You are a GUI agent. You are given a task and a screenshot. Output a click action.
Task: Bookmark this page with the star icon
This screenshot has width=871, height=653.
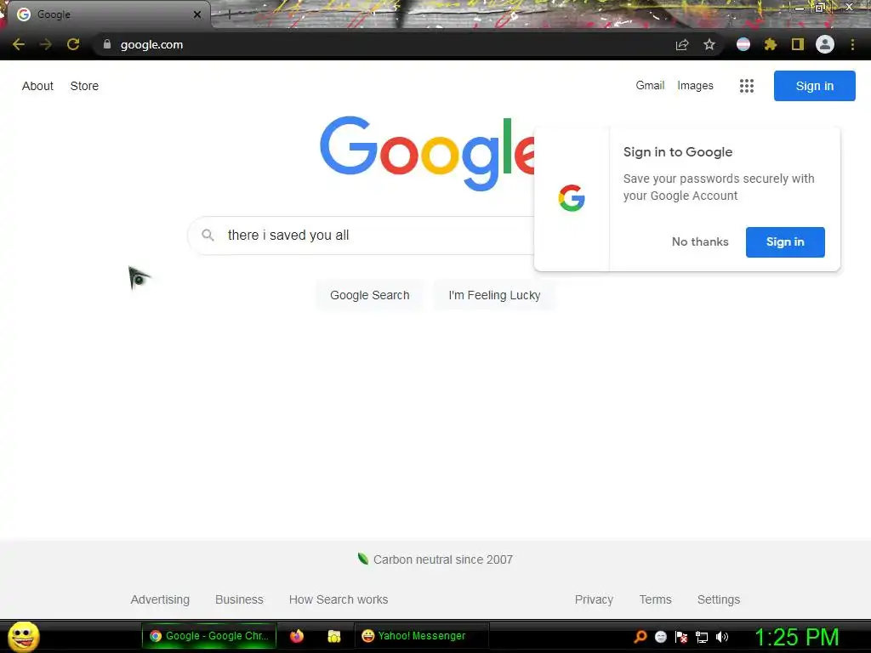[709, 44]
